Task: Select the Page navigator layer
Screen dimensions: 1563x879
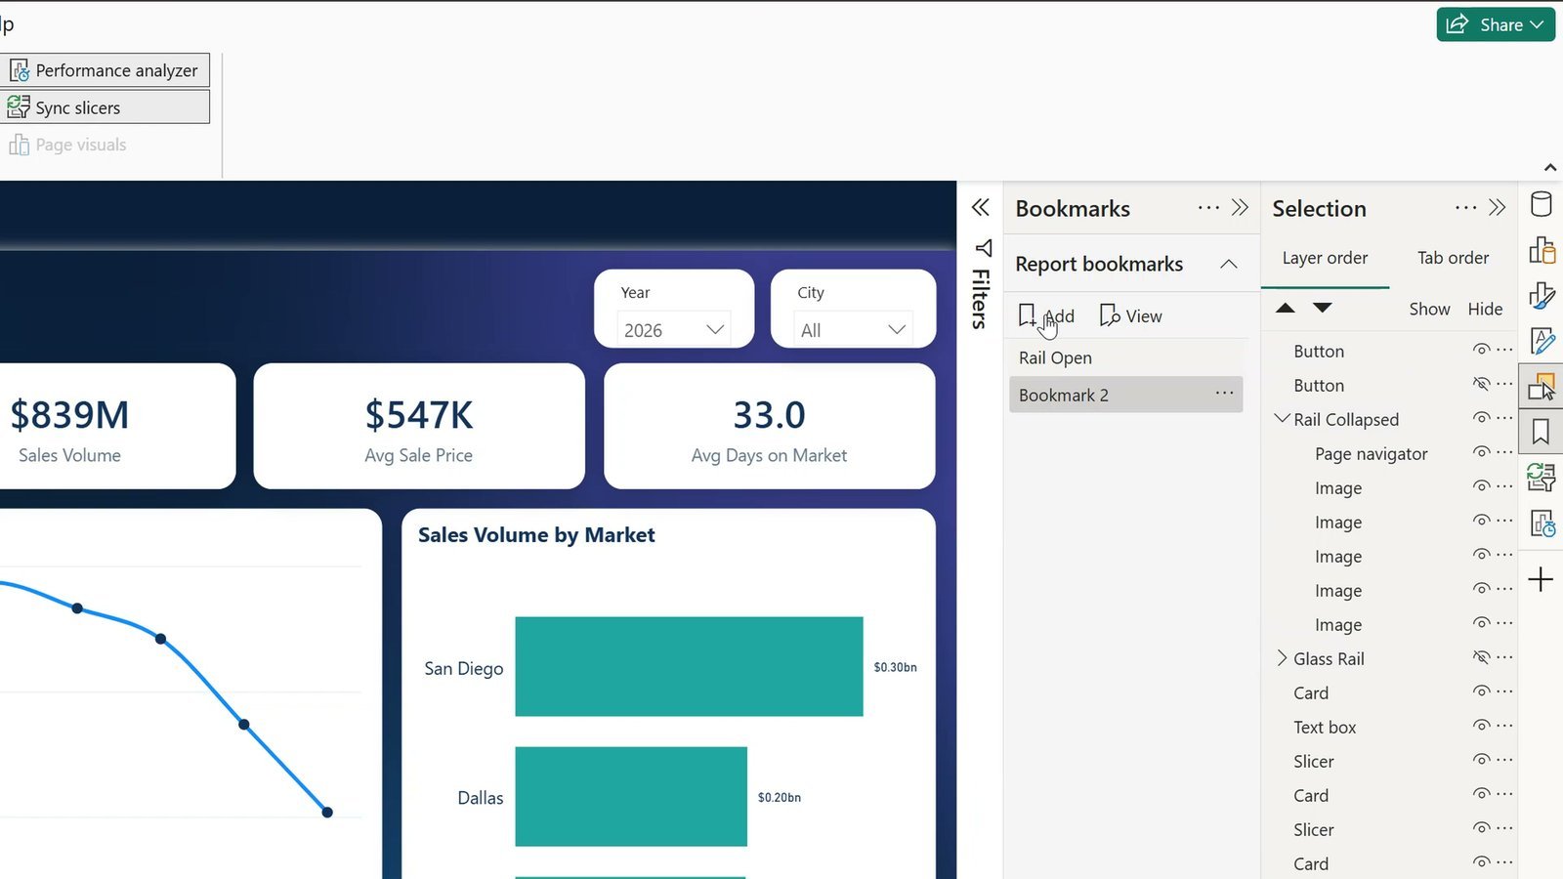Action: point(1371,453)
